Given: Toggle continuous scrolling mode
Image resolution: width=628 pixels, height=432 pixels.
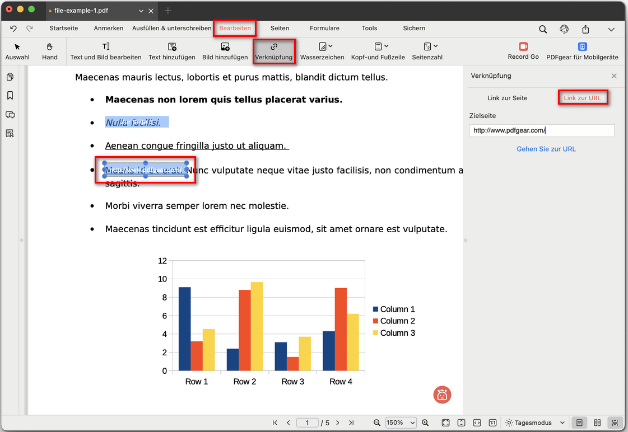Looking at the screenshot, I should [x=615, y=423].
